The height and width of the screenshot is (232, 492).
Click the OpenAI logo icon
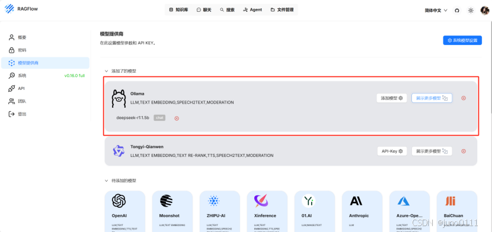(x=119, y=201)
